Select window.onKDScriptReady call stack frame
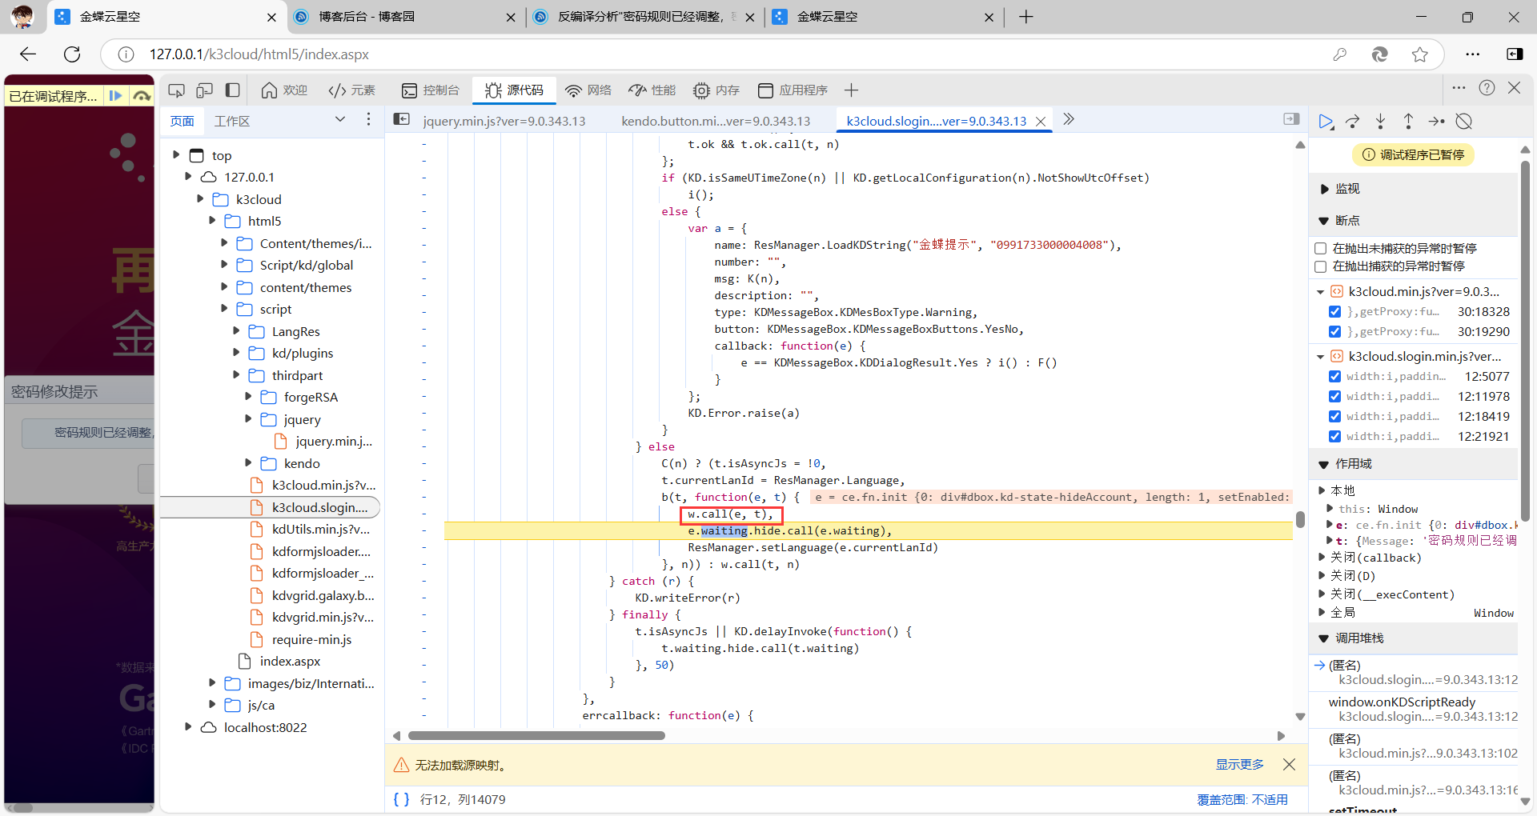The height and width of the screenshot is (816, 1537). tap(1413, 710)
